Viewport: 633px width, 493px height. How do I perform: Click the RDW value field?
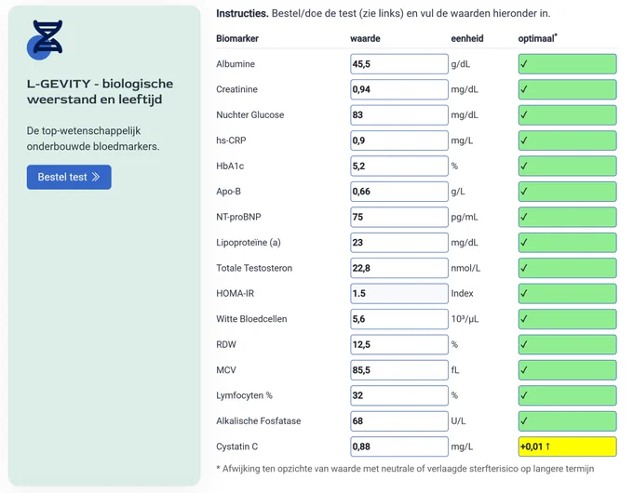coord(399,344)
